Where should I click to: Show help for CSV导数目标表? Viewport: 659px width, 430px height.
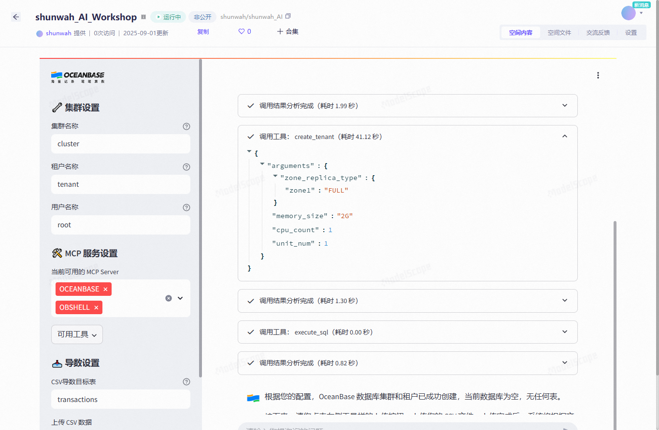coord(186,382)
